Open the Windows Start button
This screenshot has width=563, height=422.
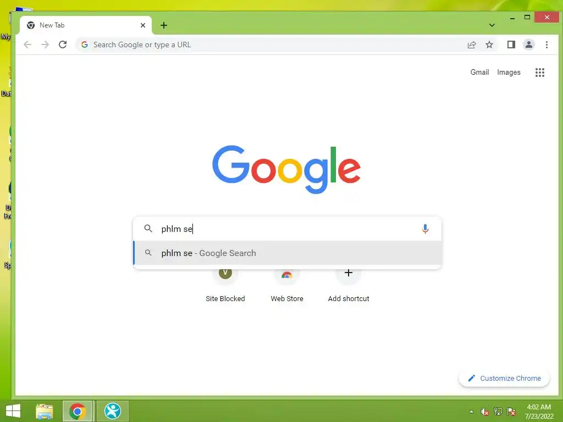tap(13, 411)
